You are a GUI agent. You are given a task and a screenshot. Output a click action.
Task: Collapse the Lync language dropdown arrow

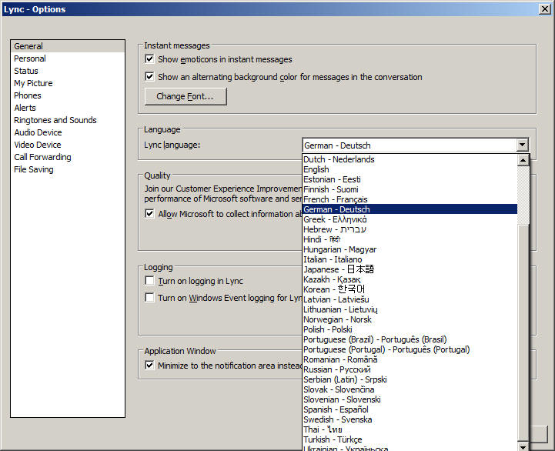523,145
